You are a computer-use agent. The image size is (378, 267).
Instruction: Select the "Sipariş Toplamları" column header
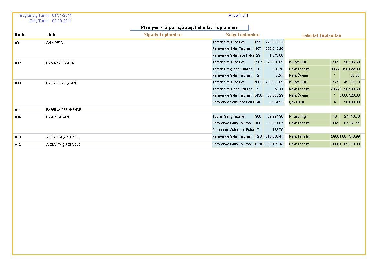163,35
